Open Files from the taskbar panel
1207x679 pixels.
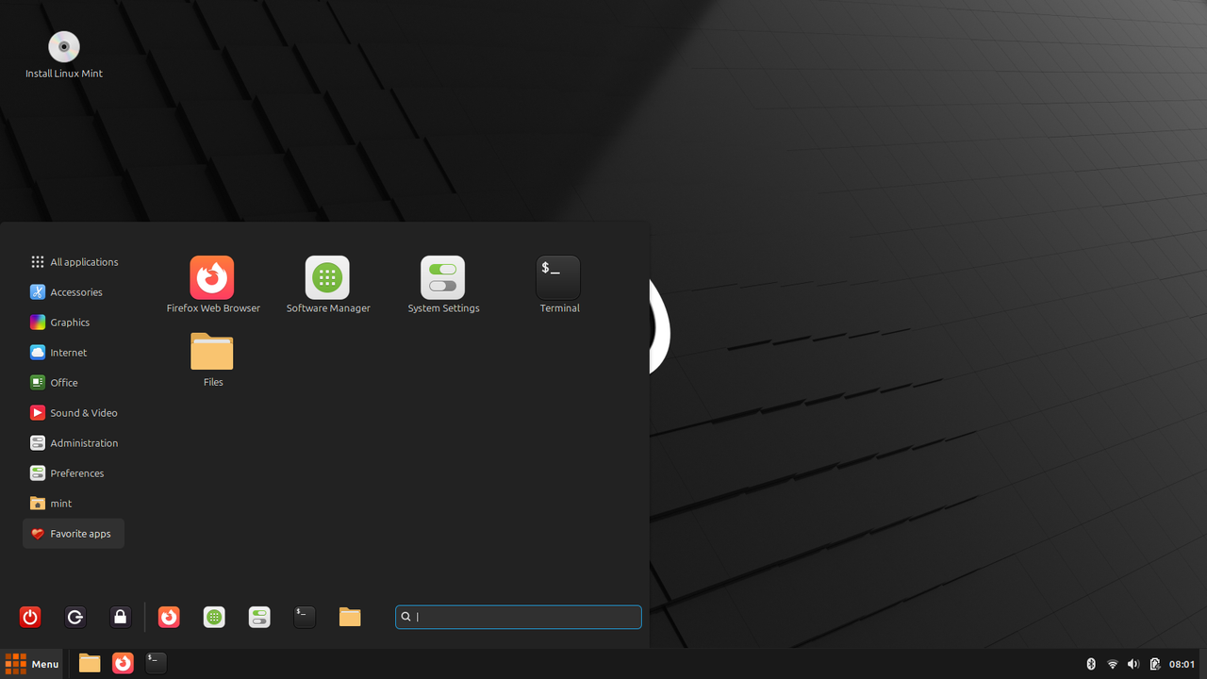90,664
